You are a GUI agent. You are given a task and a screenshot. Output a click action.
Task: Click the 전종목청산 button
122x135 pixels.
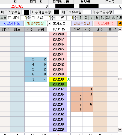point(82,23)
